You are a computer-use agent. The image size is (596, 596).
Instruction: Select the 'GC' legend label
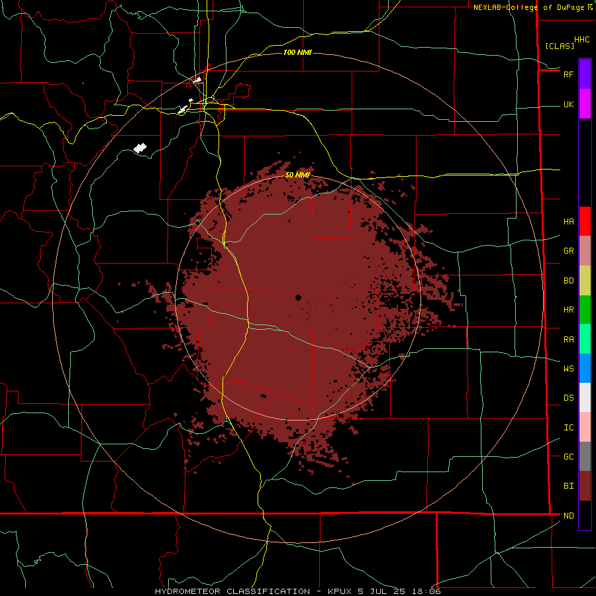click(568, 457)
